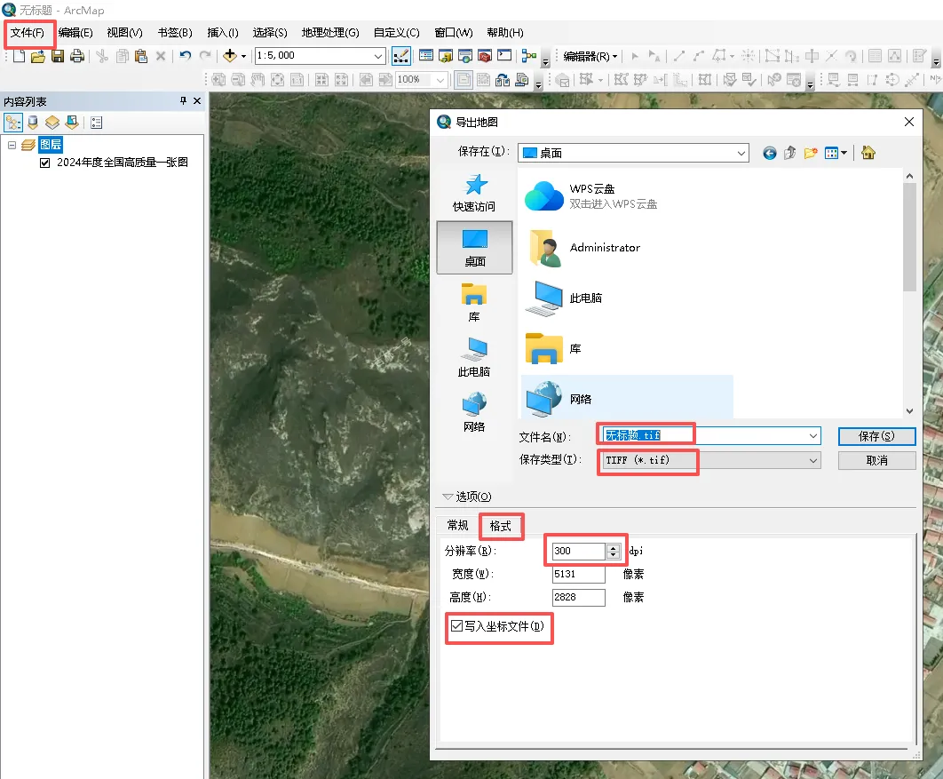943x779 pixels.
Task: Click the 保存(S) button
Action: tap(876, 436)
